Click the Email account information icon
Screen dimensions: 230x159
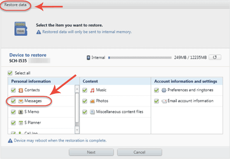pos(164,101)
